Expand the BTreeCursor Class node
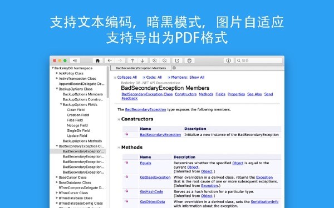 [x=57, y=193]
